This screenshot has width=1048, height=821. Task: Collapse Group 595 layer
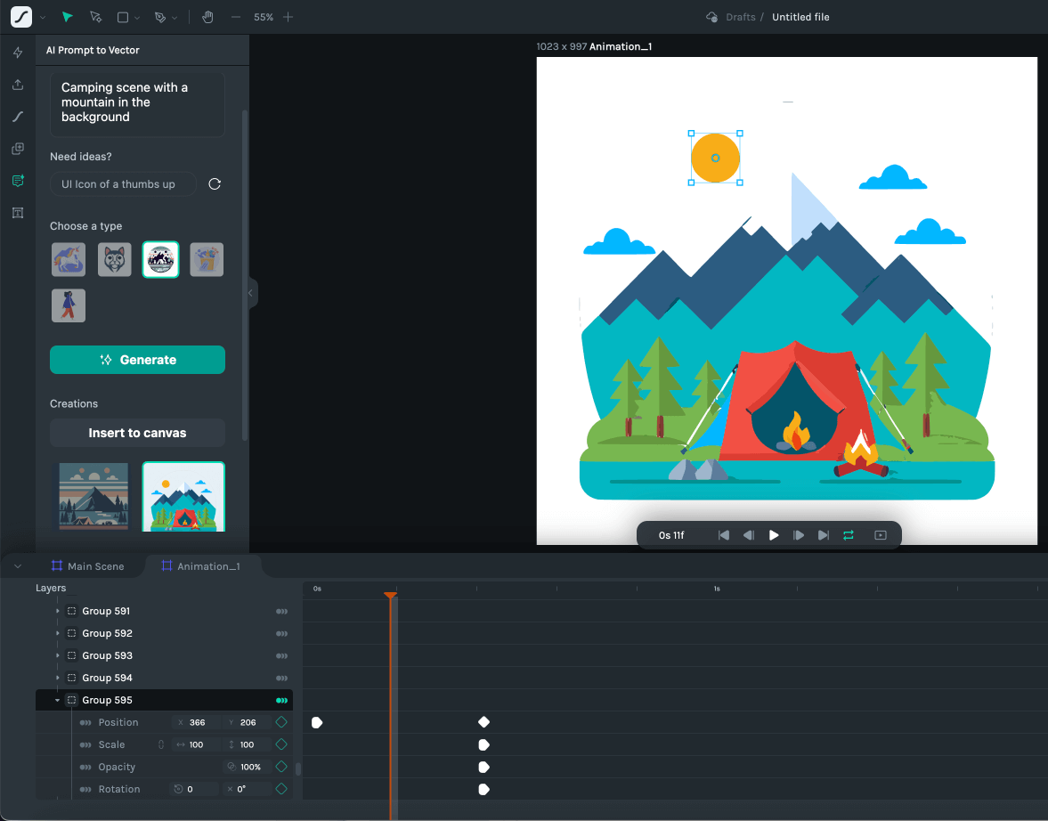(58, 701)
